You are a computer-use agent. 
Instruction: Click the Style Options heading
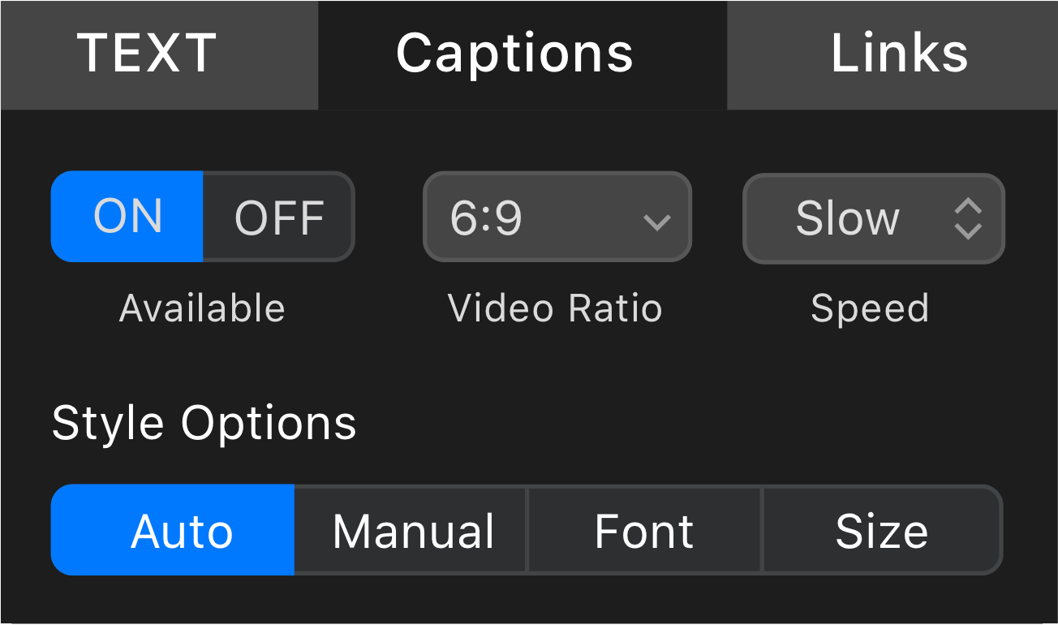204,423
